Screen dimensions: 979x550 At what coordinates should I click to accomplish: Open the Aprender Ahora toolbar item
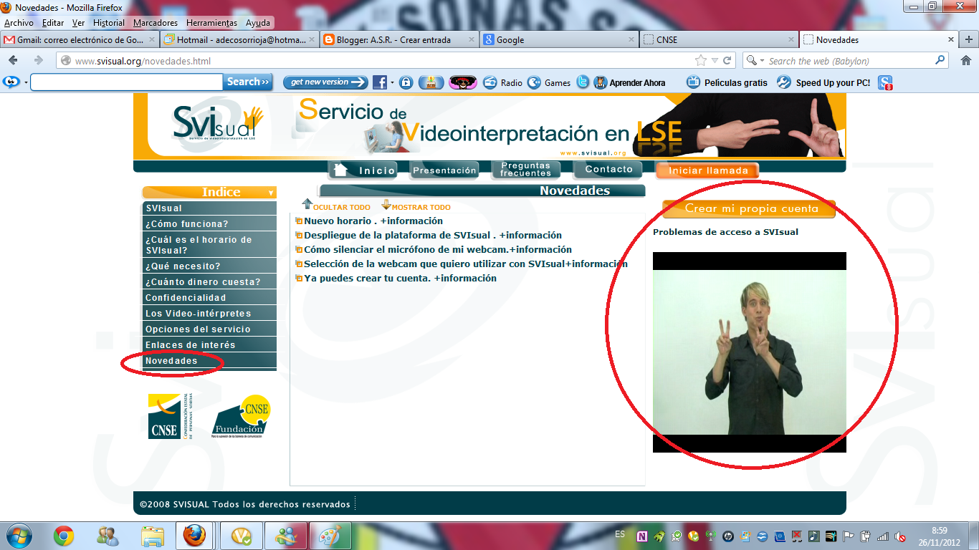coord(630,82)
